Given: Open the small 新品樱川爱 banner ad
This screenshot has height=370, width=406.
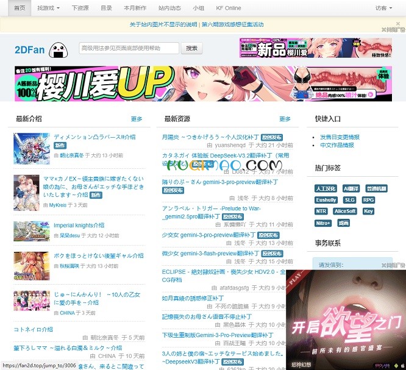Looking at the screenshot, I should tap(315, 48).
